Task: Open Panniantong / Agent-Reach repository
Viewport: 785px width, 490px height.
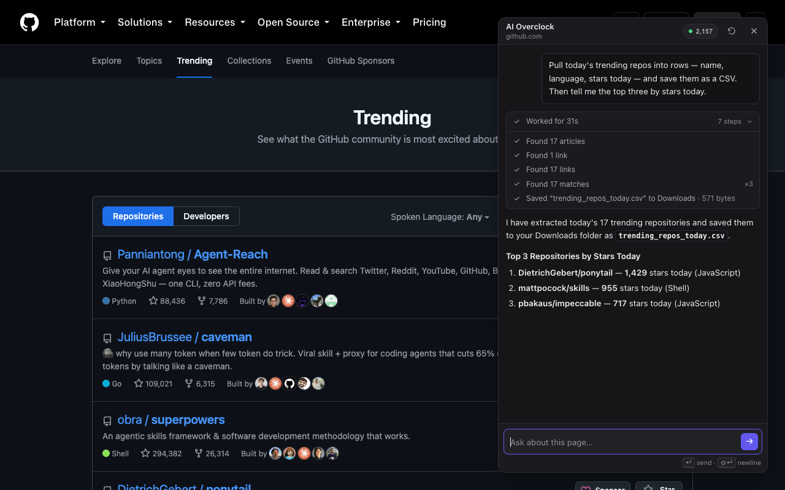Action: click(193, 254)
